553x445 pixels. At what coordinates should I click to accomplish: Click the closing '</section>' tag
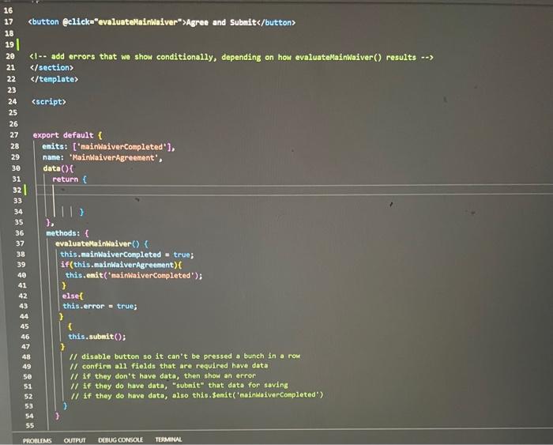point(51,67)
